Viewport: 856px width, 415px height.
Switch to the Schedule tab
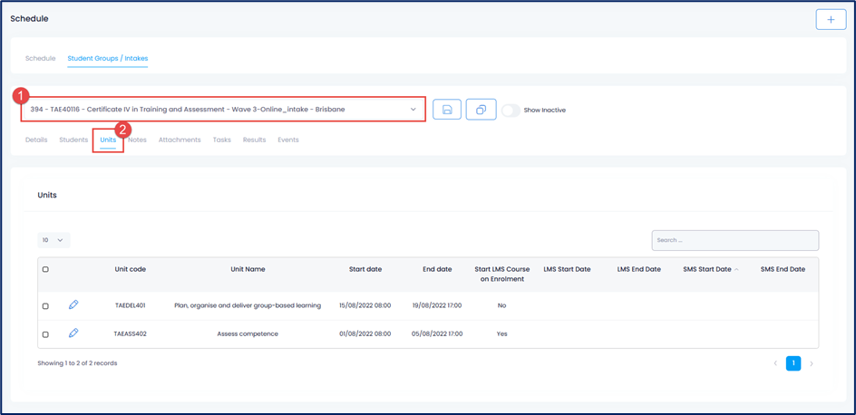(40, 59)
